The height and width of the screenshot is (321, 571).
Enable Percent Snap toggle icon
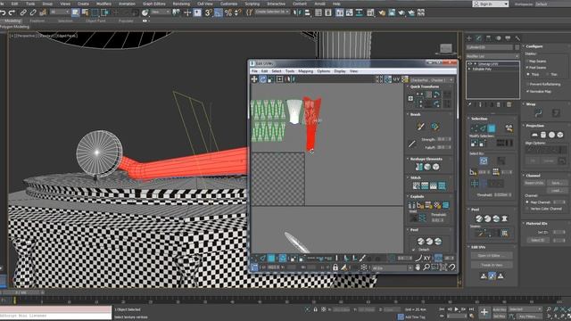pos(228,12)
